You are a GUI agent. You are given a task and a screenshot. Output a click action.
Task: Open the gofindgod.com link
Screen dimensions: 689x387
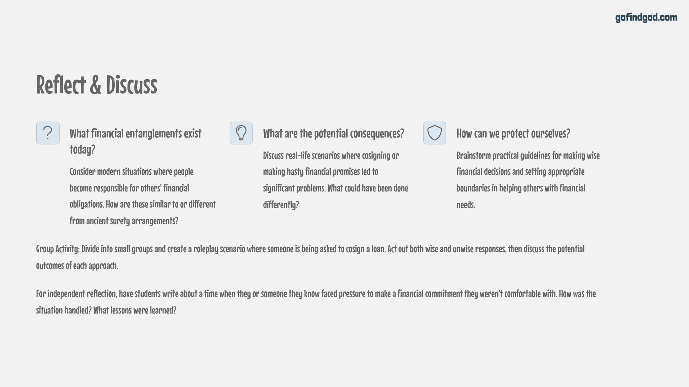[646, 17]
